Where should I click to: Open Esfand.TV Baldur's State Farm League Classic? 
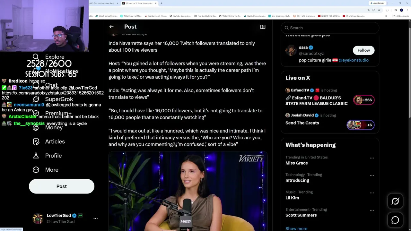pyautogui.click(x=317, y=101)
